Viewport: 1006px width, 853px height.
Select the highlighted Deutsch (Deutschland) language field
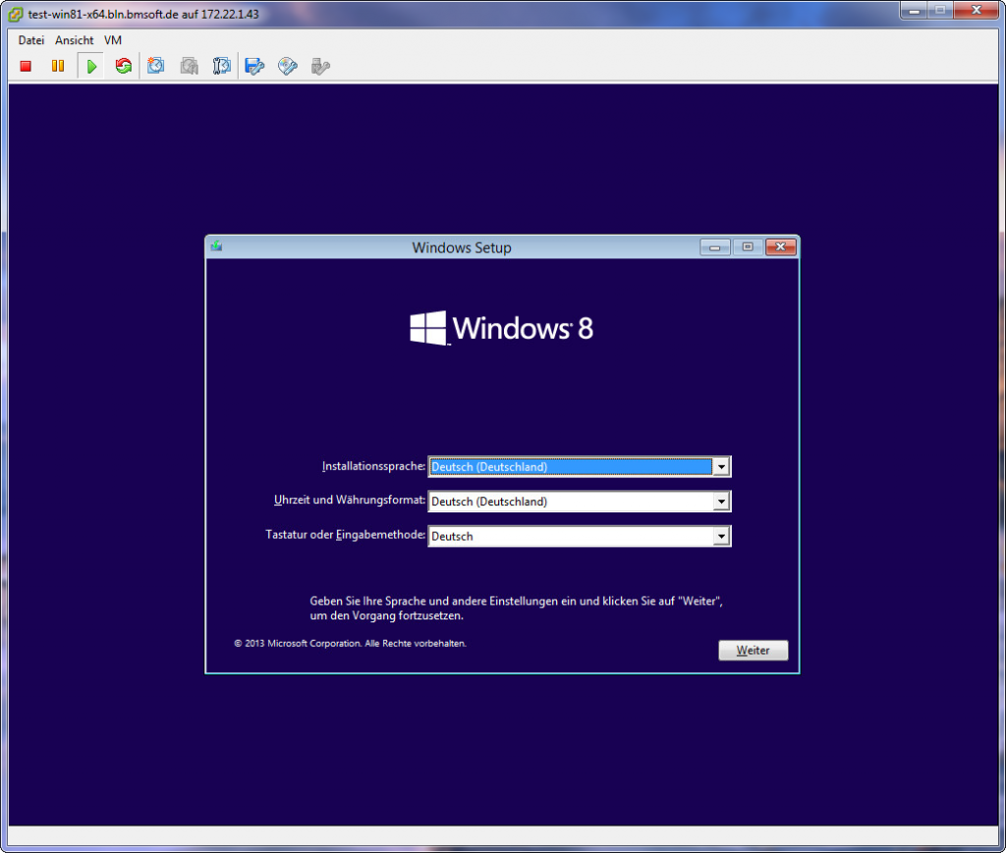click(x=570, y=466)
